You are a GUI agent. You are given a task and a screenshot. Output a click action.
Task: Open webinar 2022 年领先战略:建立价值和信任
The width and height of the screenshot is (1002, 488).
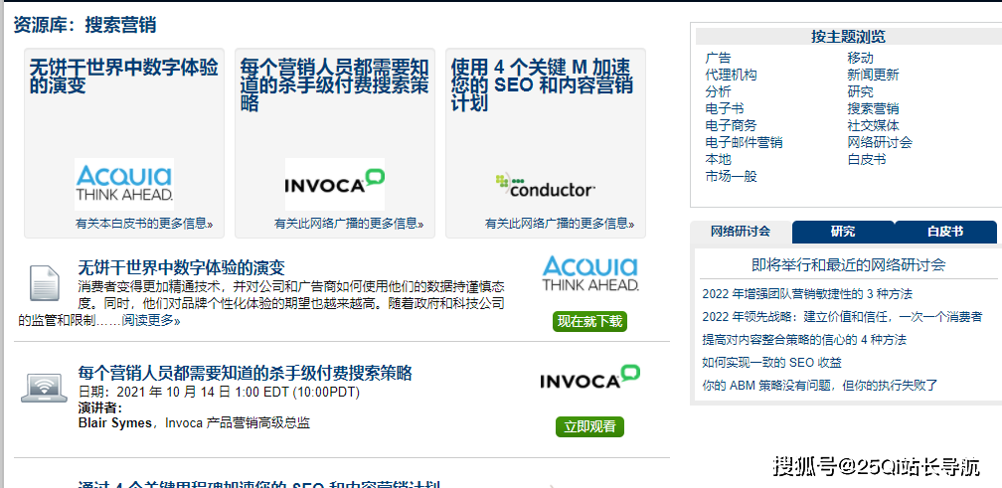click(842, 316)
